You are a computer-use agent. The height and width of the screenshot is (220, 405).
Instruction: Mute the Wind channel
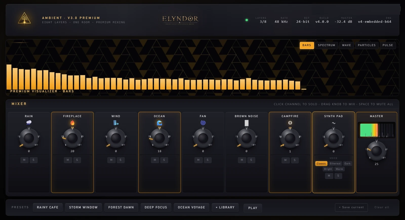pos(111,160)
